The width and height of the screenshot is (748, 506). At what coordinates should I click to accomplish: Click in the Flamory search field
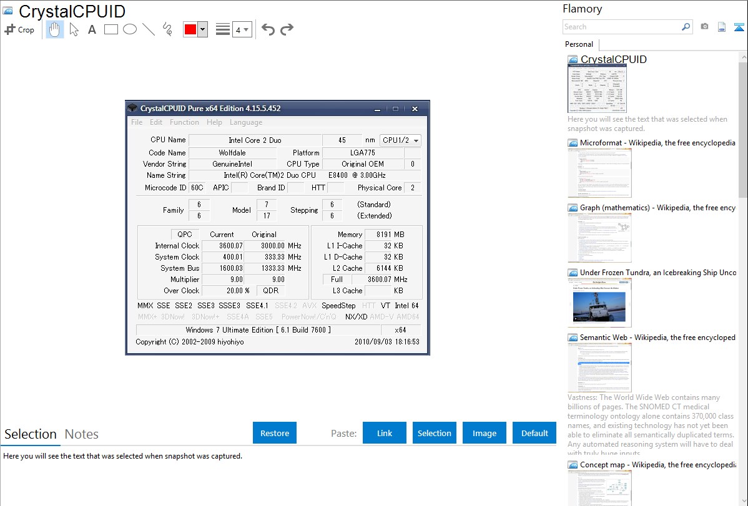tap(621, 27)
